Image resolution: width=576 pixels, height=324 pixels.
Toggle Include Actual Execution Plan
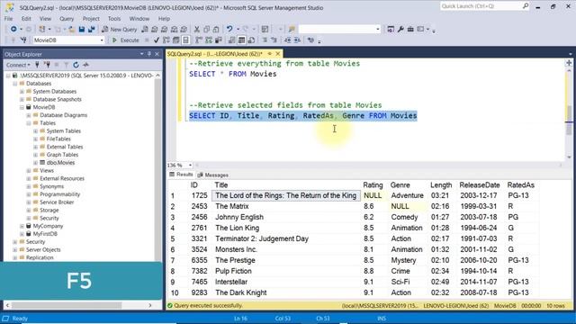pyautogui.click(x=199, y=40)
